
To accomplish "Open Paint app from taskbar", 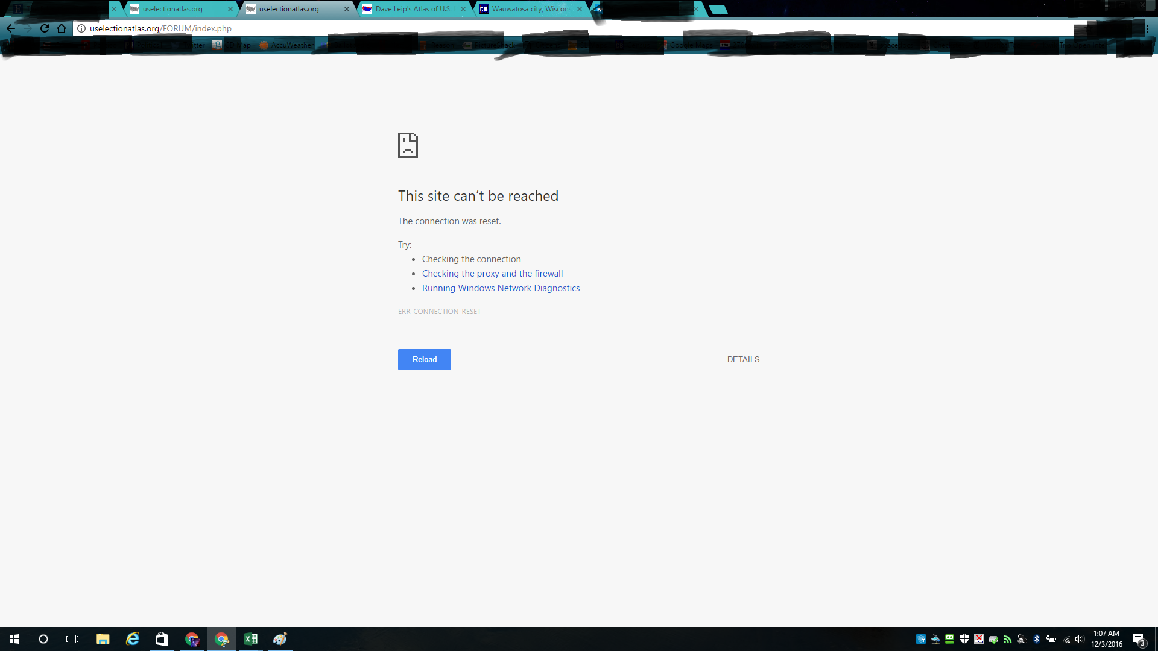I will click(280, 639).
